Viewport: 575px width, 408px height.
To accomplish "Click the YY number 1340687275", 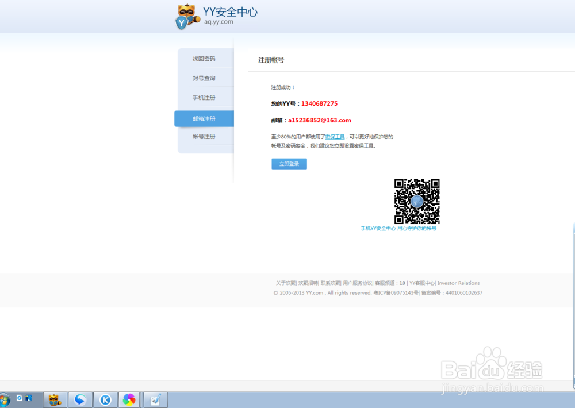I will [319, 103].
